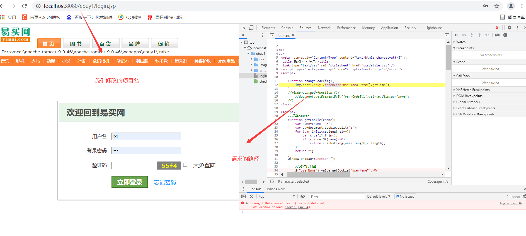Click the pretty print braces icon
Viewport: 526px width, 236px height.
coord(272,181)
